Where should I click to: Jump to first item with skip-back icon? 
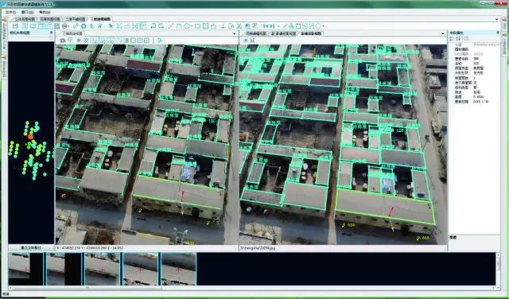[x=266, y=26]
